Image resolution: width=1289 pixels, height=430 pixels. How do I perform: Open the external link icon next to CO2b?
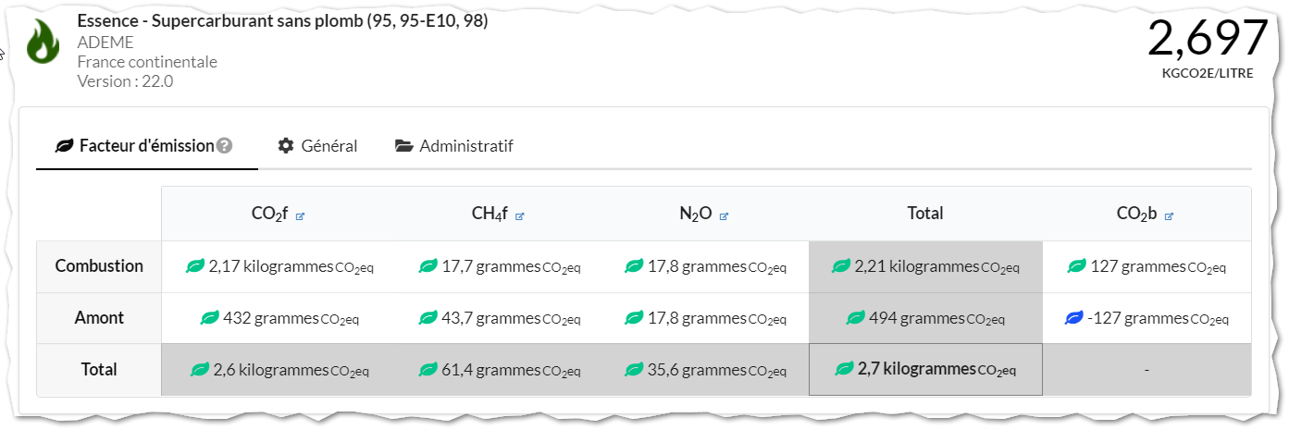(1170, 215)
